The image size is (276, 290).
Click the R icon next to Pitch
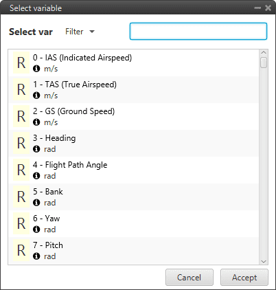pos(21,250)
